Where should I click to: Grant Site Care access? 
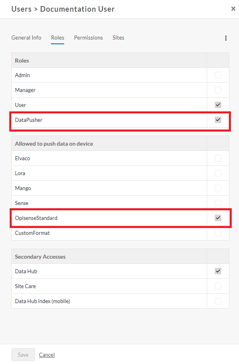tap(218, 286)
